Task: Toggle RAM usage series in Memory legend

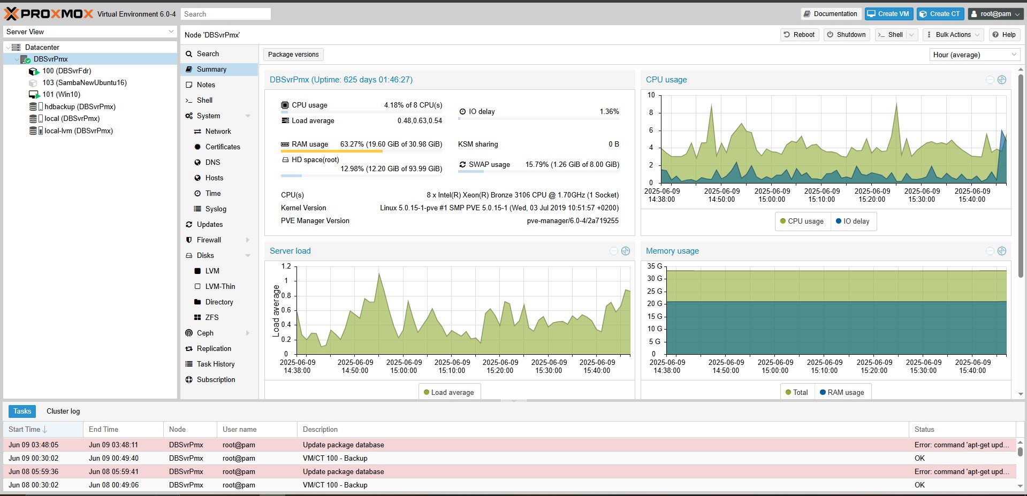Action: [x=842, y=392]
